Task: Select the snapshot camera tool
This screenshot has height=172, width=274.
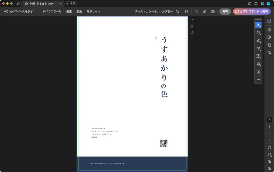Action: click(x=258, y=72)
